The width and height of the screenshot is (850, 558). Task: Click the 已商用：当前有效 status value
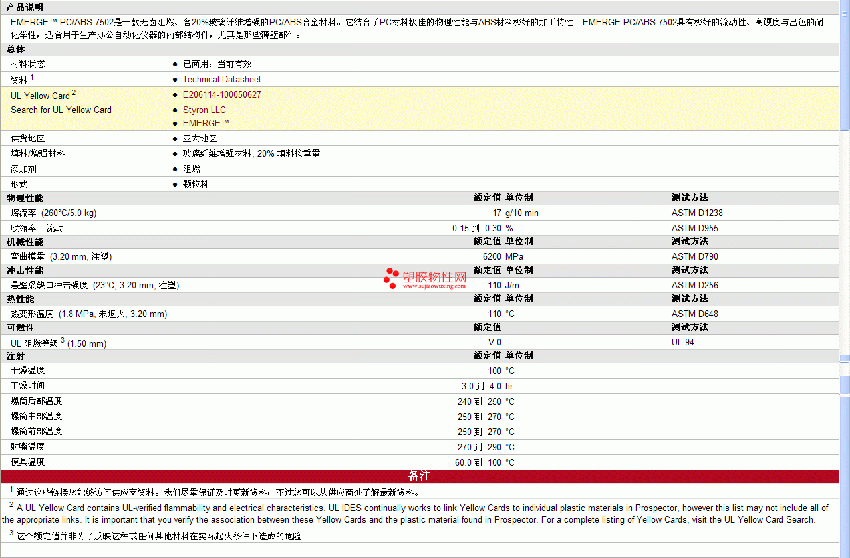pyautogui.click(x=217, y=64)
